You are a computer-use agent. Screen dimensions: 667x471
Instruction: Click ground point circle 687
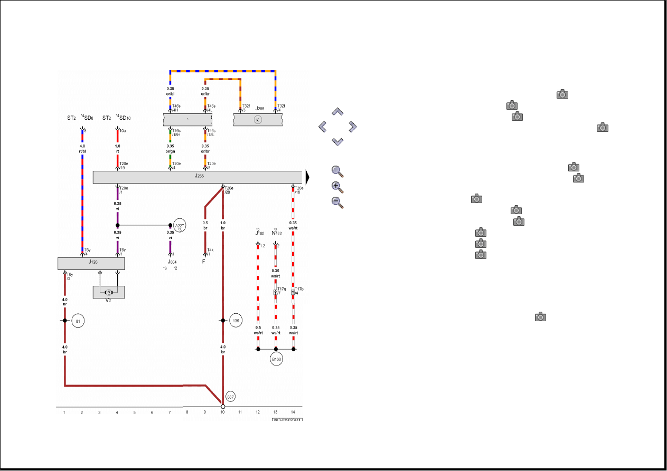pyautogui.click(x=231, y=397)
